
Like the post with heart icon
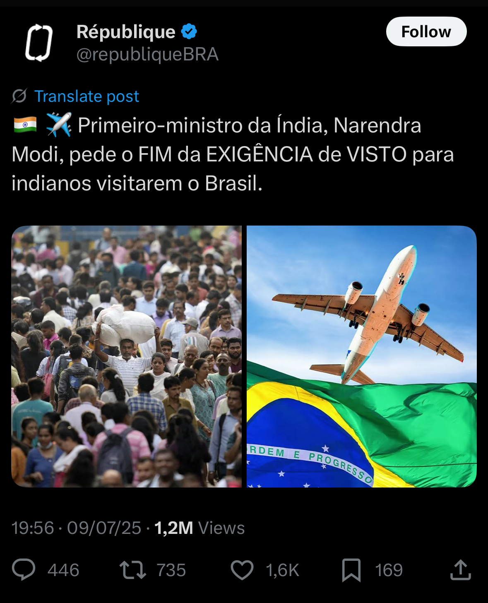coord(242,570)
